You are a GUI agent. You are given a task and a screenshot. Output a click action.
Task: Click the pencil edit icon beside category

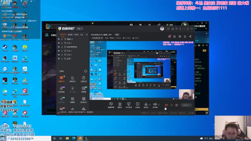click(102, 38)
